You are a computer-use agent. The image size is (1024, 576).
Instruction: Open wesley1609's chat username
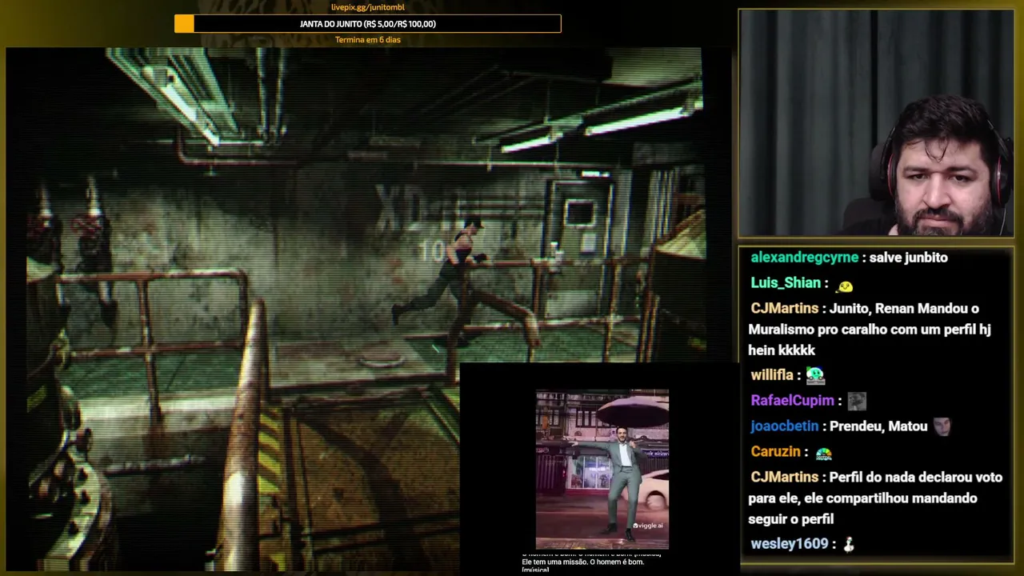tap(790, 544)
